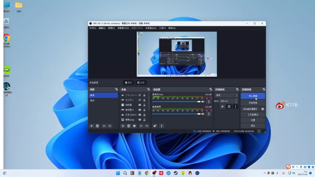Add a new source with the 来源 panel plus icon

click(123, 126)
